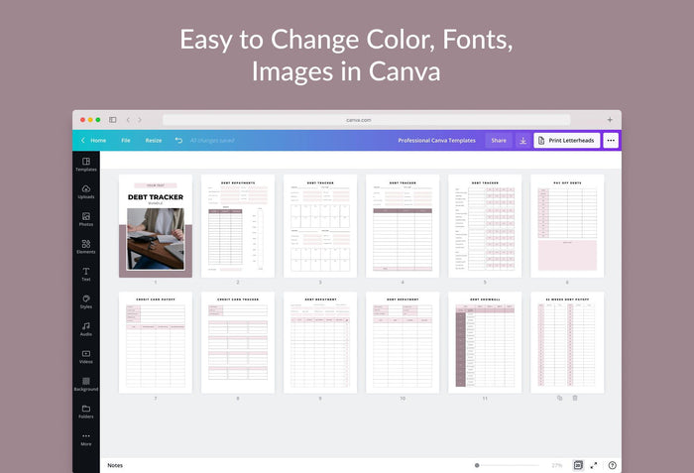Open the Styles panel

pyautogui.click(x=86, y=301)
